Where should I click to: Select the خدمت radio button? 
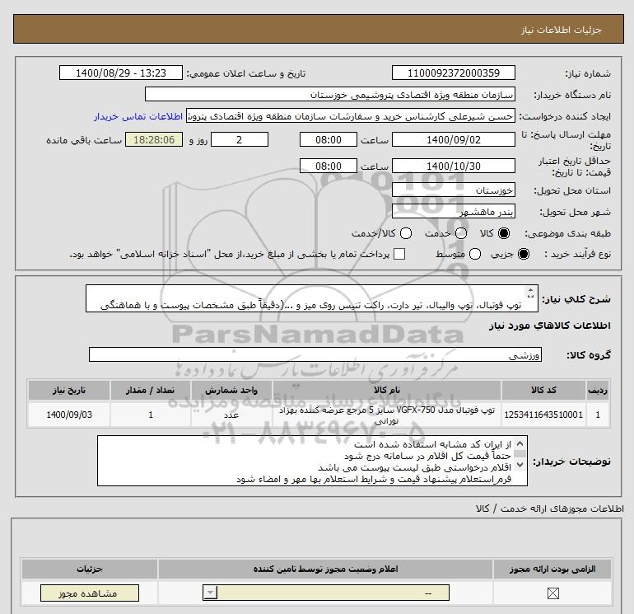[x=461, y=233]
